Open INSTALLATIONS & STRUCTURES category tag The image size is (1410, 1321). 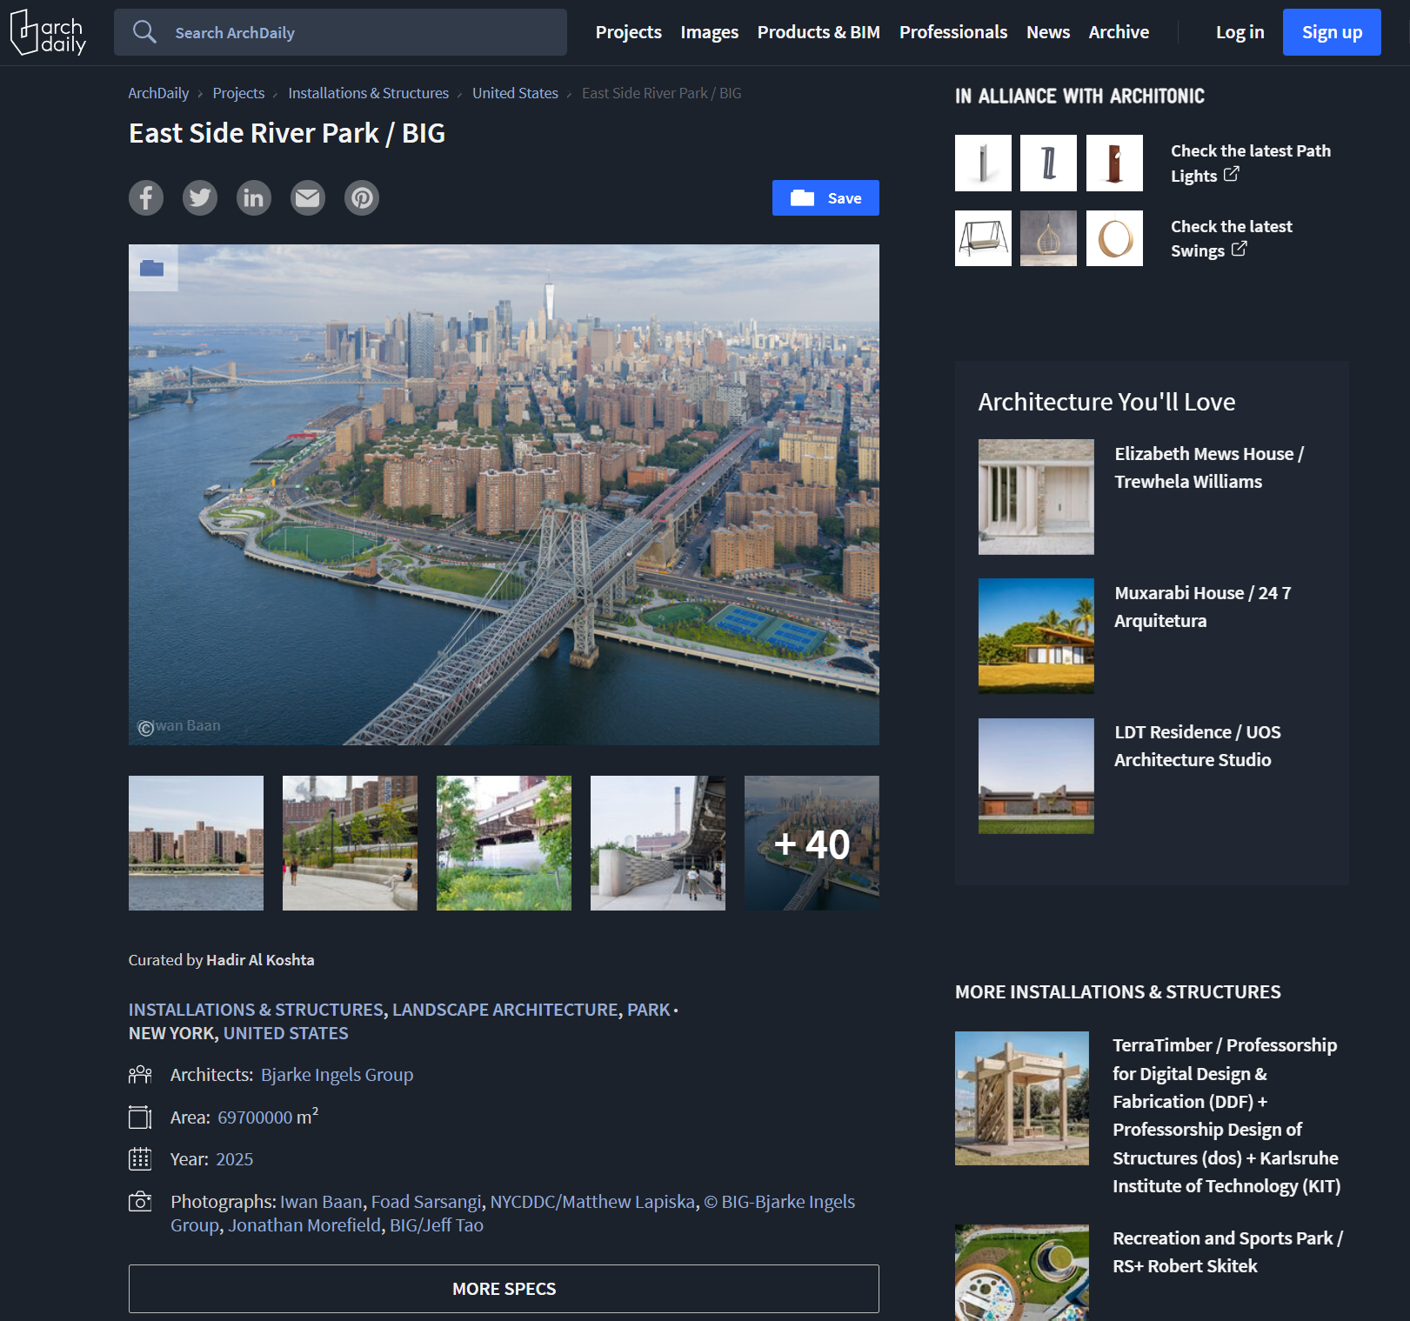click(256, 1010)
